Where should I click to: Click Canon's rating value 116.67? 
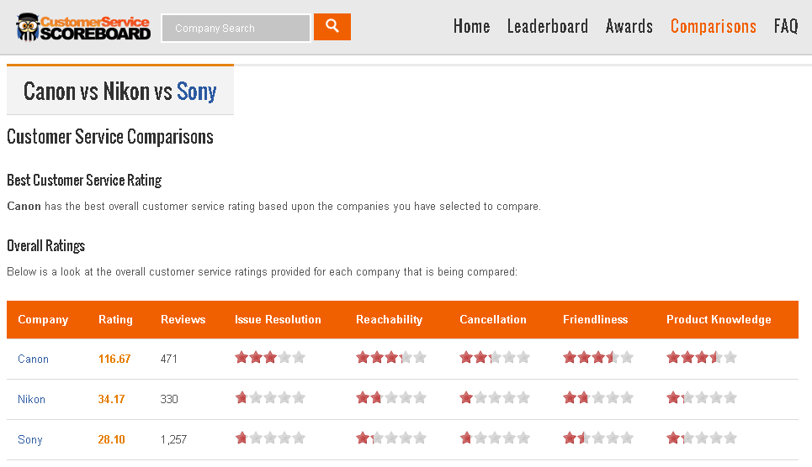click(x=114, y=359)
